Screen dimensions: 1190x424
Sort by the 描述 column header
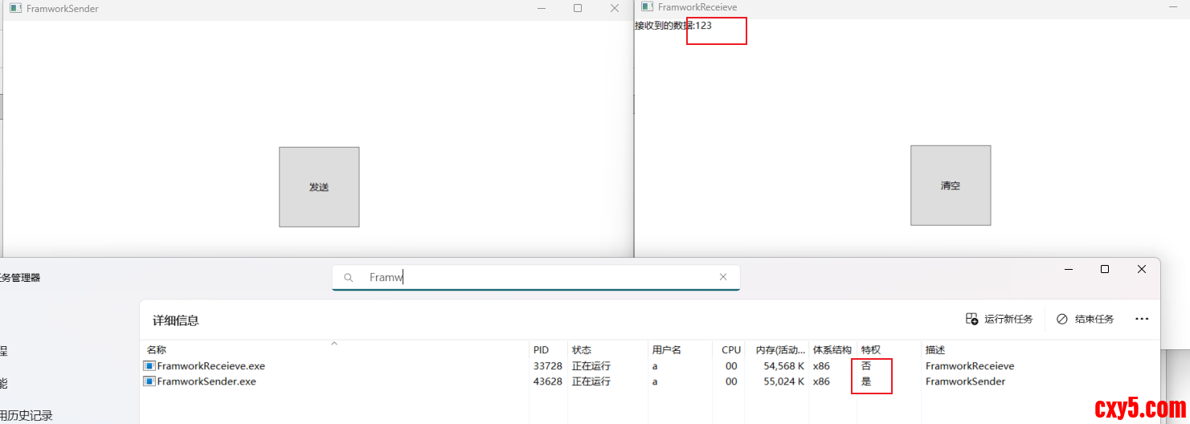click(x=935, y=350)
